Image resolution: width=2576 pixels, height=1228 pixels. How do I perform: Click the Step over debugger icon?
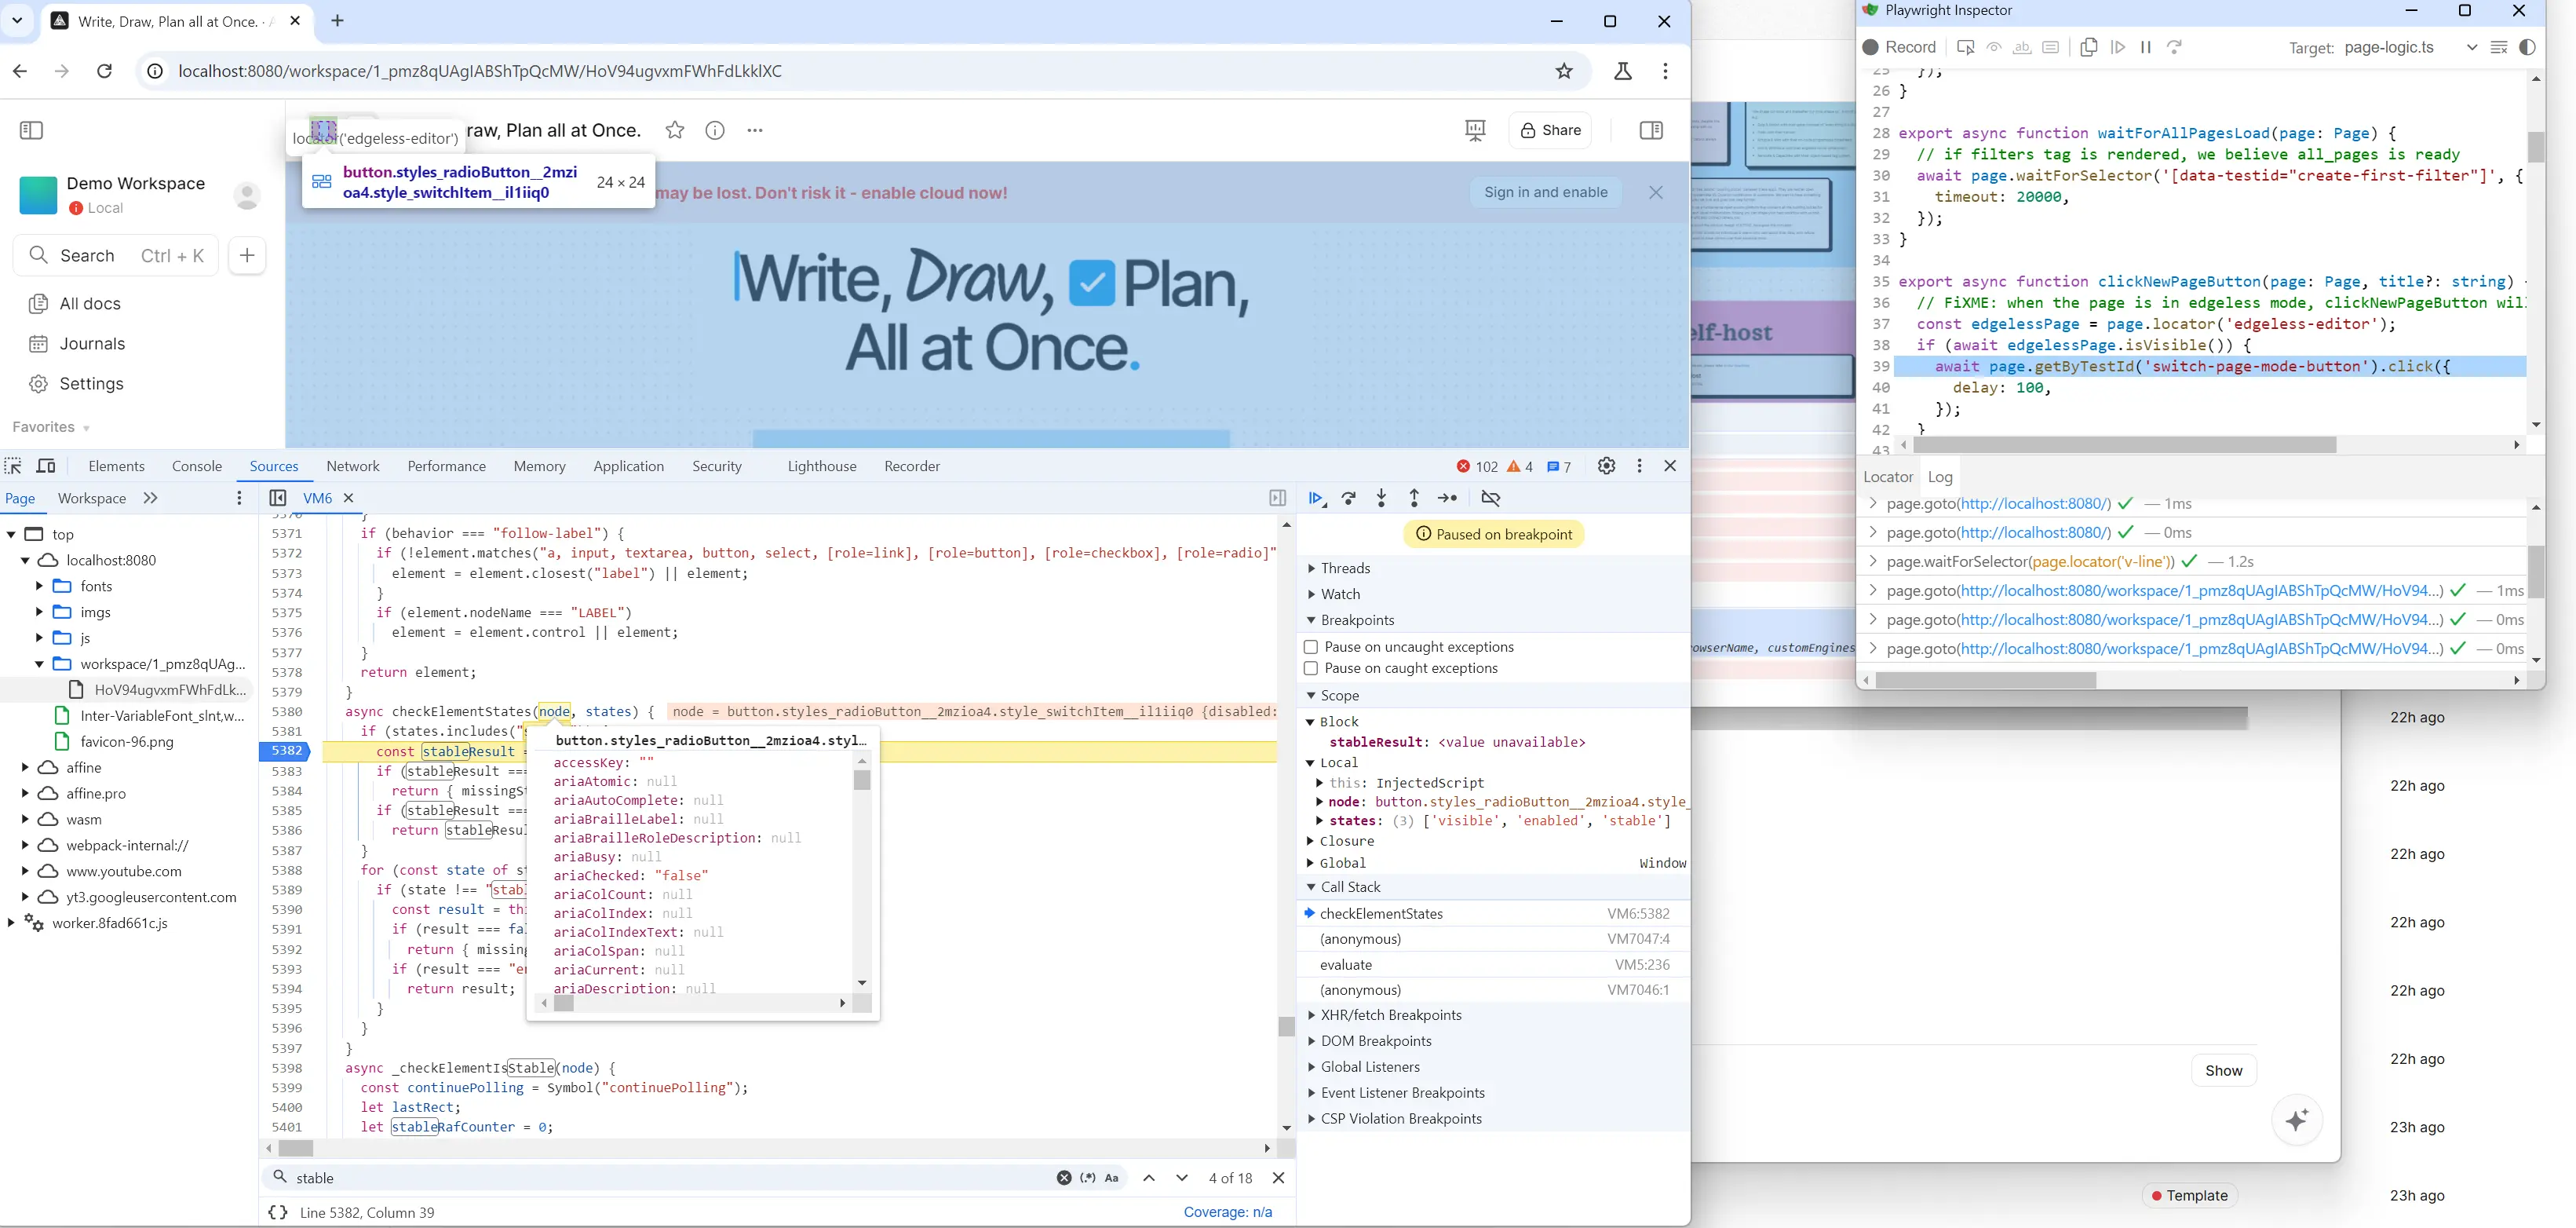[x=1349, y=498]
